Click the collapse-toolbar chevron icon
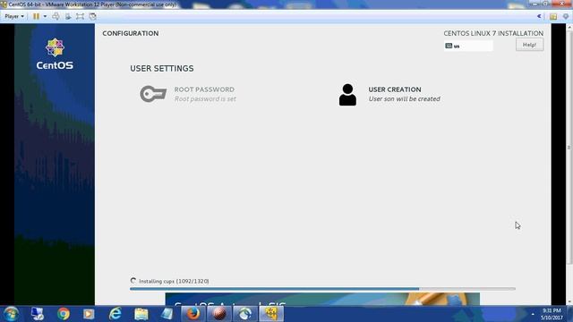The image size is (573, 322). (539, 16)
